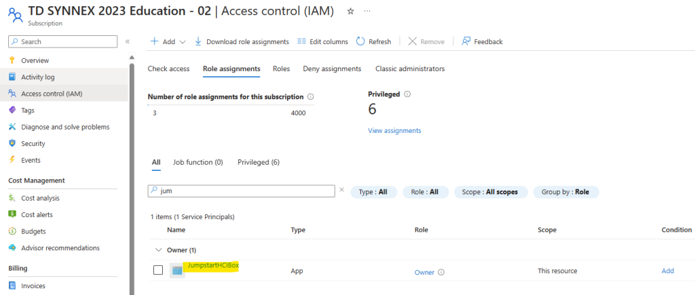Click the Feedback person icon

(466, 41)
